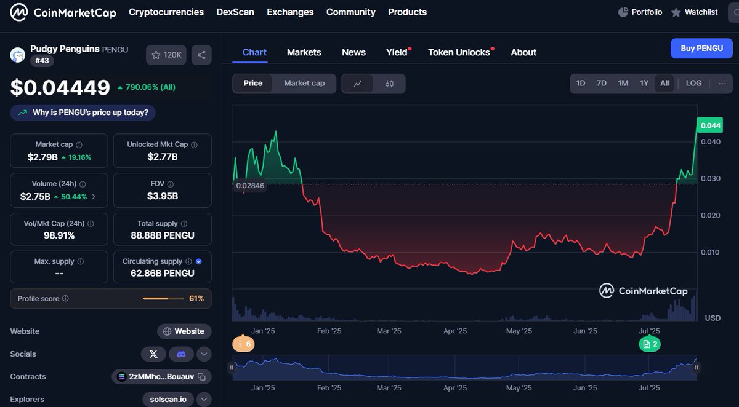
Task: Show Market cap info tooltip icon
Action: (79, 144)
